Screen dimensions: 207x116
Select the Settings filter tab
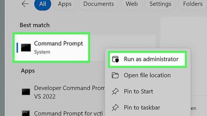[x=160, y=4]
